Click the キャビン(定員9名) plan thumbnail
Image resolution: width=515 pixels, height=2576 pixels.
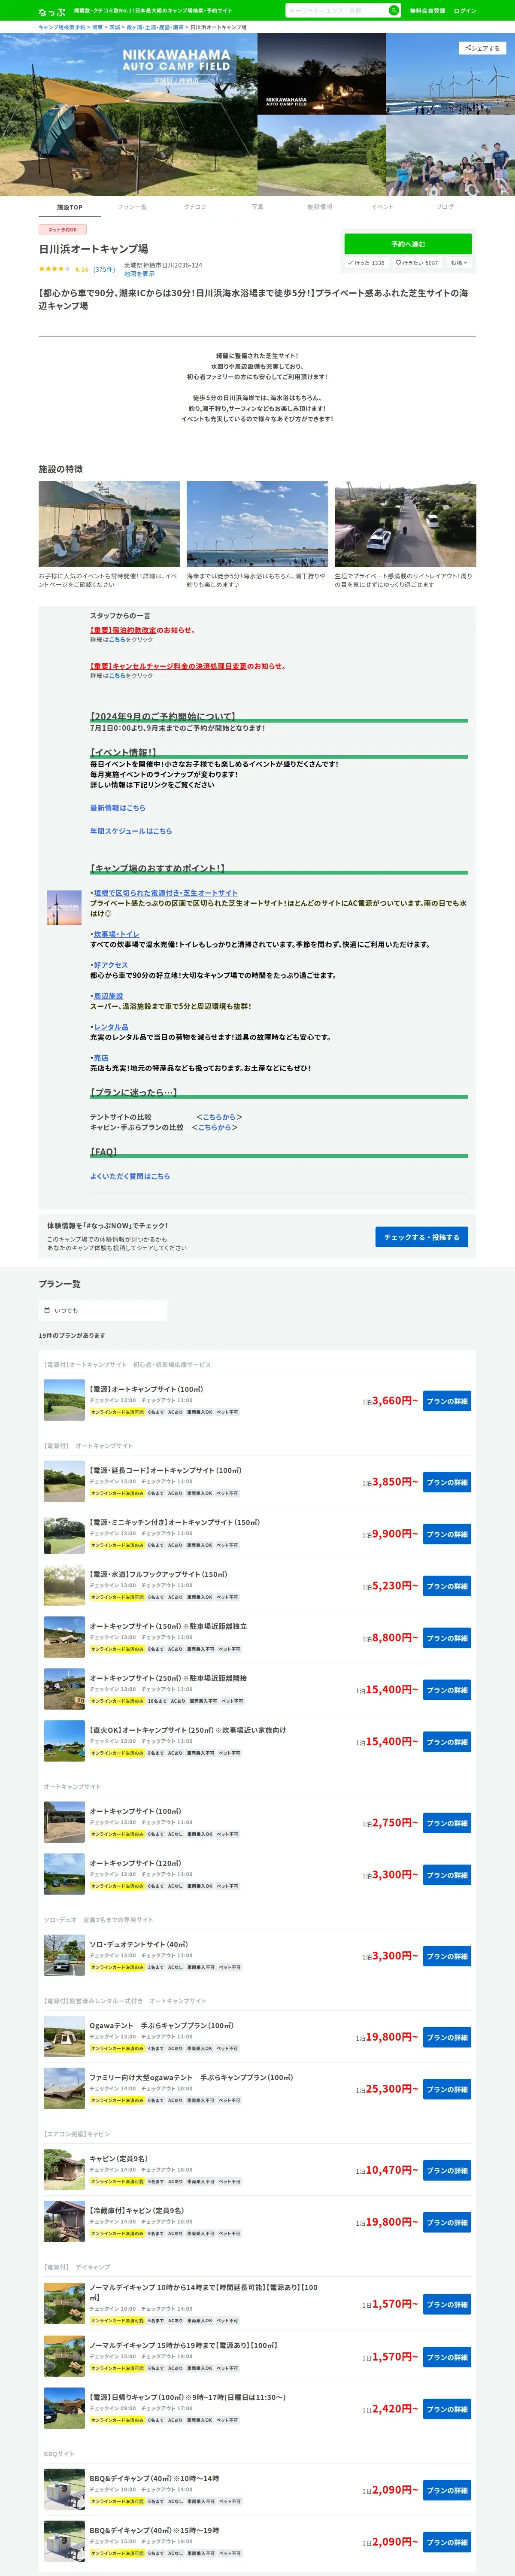pyautogui.click(x=64, y=2169)
